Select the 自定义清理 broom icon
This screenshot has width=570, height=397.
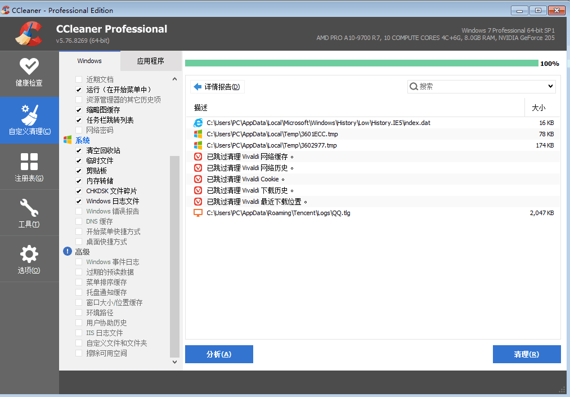coord(29,114)
